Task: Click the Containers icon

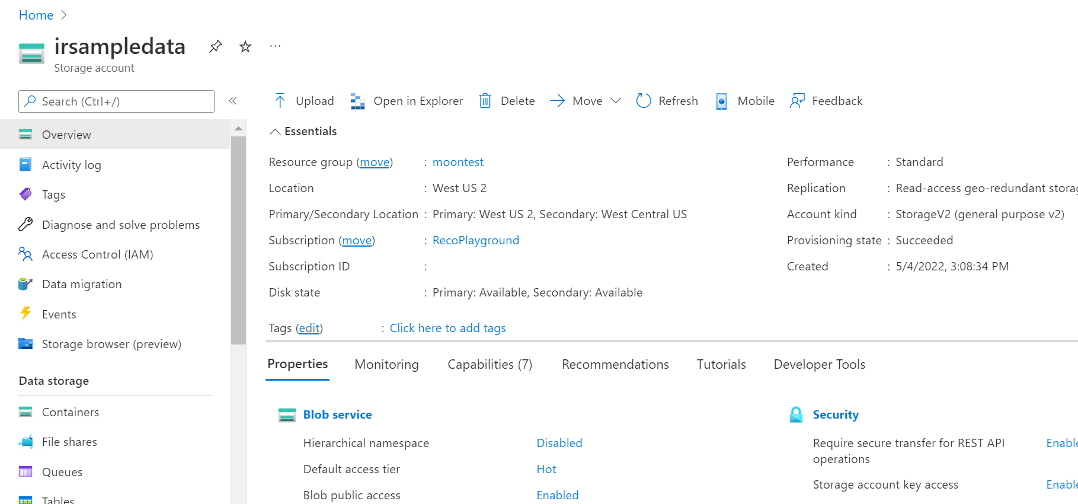Action: click(x=25, y=412)
